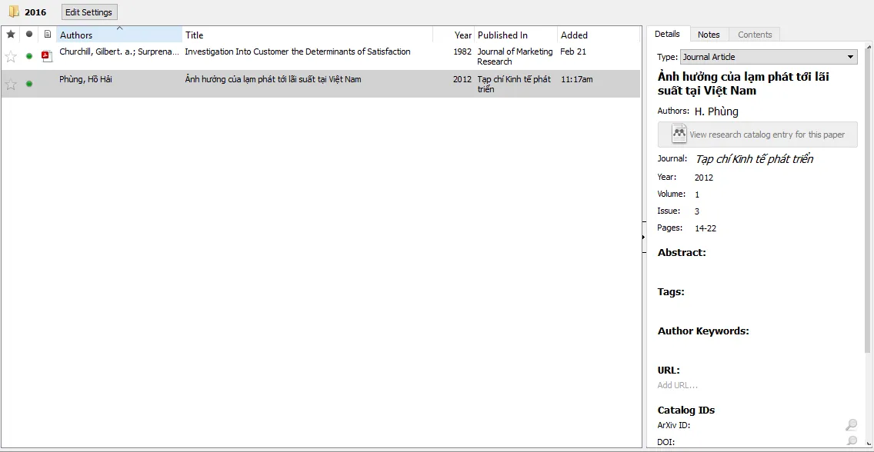
Task: Toggle read status of Churchill paper
Action: [x=29, y=56]
